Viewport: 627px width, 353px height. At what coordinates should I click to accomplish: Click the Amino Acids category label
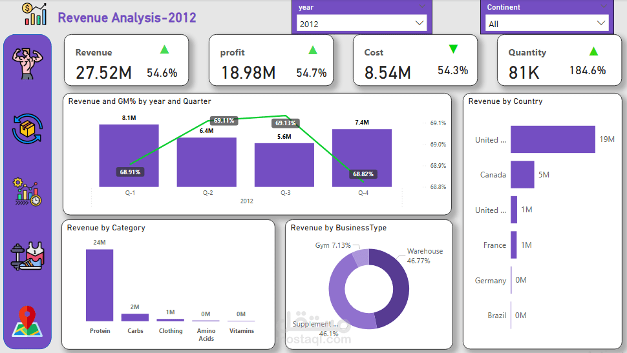click(x=206, y=335)
